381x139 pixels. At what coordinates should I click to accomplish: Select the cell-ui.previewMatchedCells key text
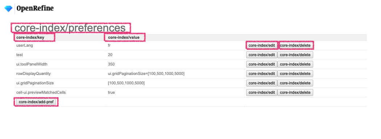[41, 92]
